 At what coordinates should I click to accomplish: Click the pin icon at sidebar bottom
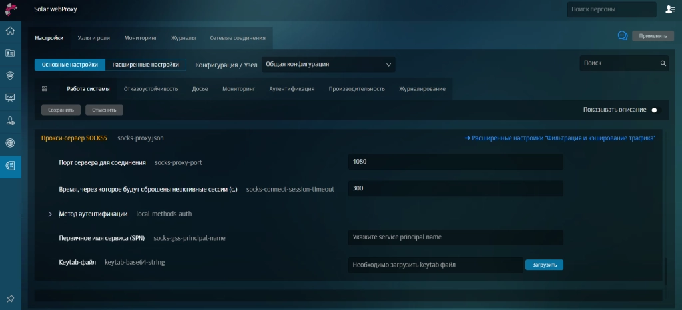point(10,299)
